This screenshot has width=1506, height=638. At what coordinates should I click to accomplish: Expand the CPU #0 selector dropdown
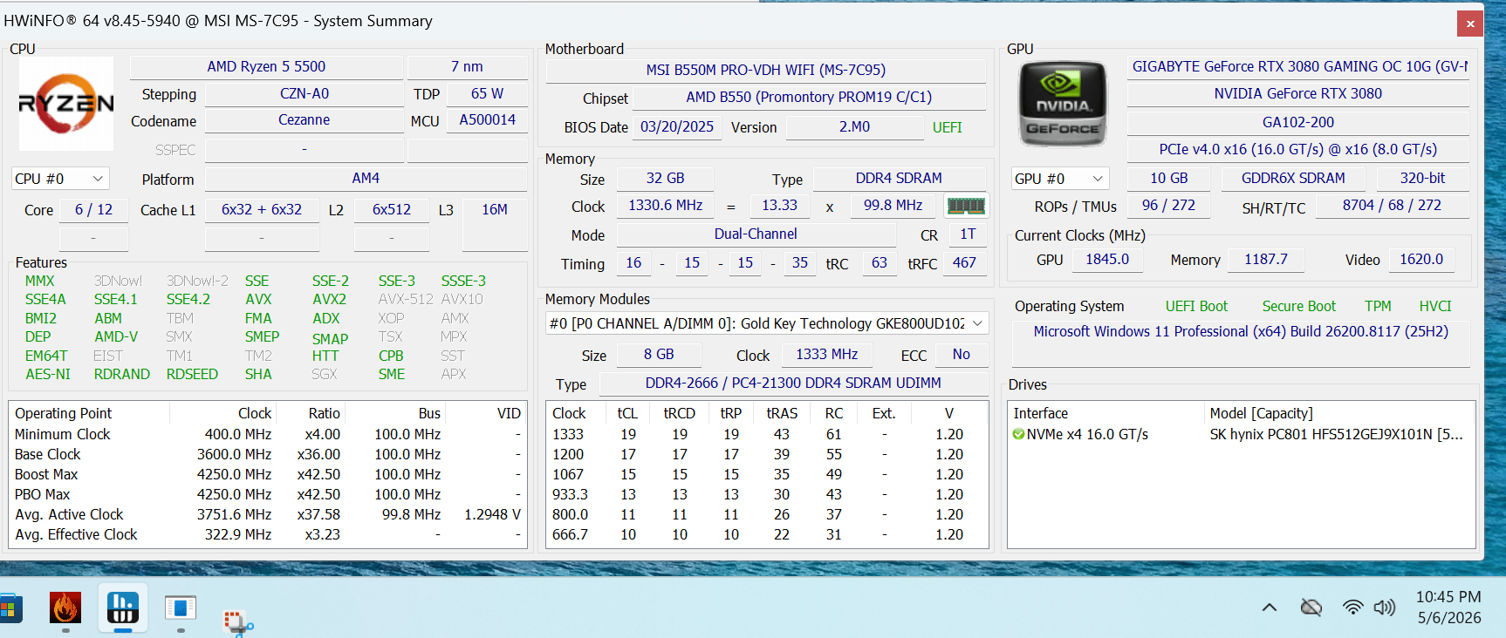pyautogui.click(x=60, y=179)
